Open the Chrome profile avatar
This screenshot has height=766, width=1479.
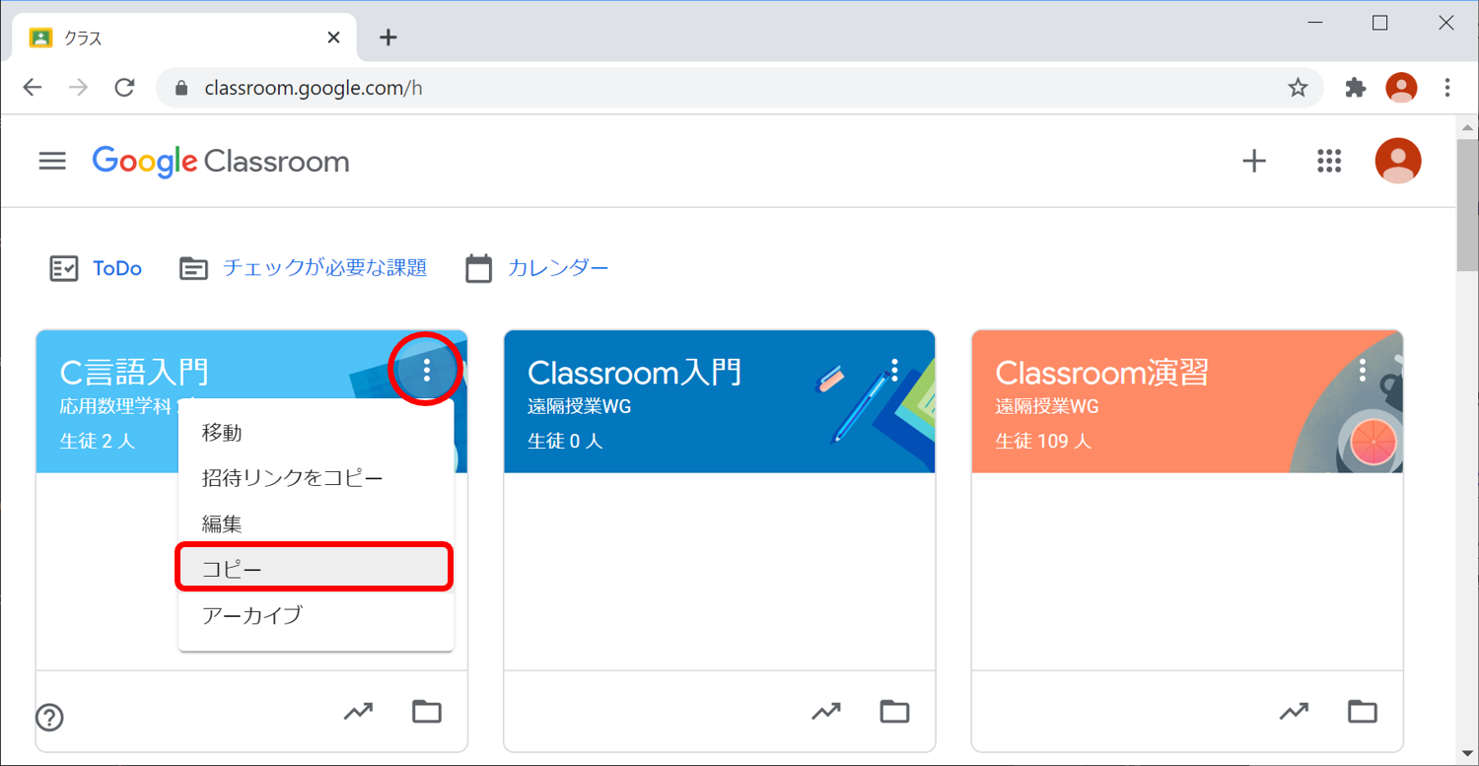[1401, 88]
